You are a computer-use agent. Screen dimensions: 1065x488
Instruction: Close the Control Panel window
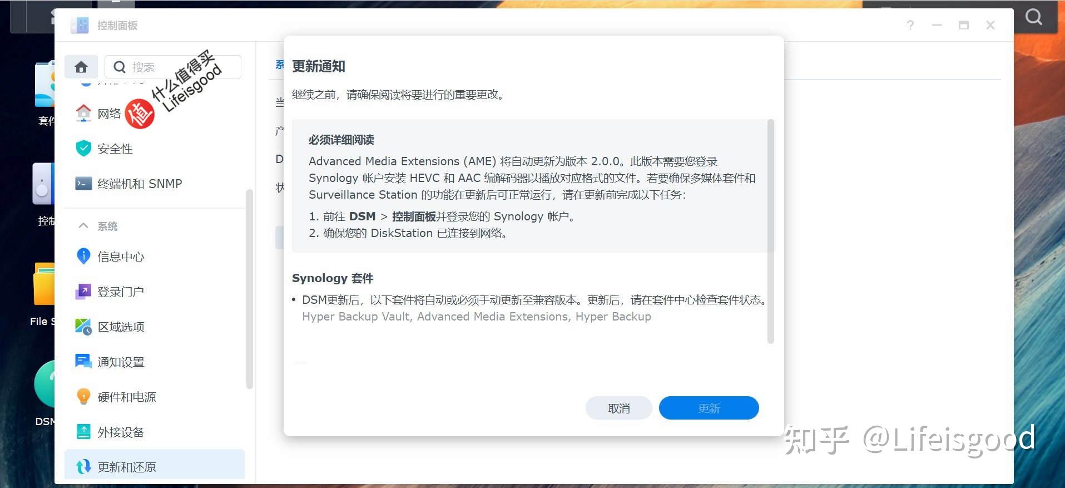(x=990, y=25)
